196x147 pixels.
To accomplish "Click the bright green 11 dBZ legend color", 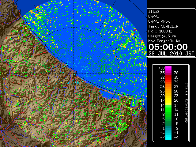I will point(168,110).
